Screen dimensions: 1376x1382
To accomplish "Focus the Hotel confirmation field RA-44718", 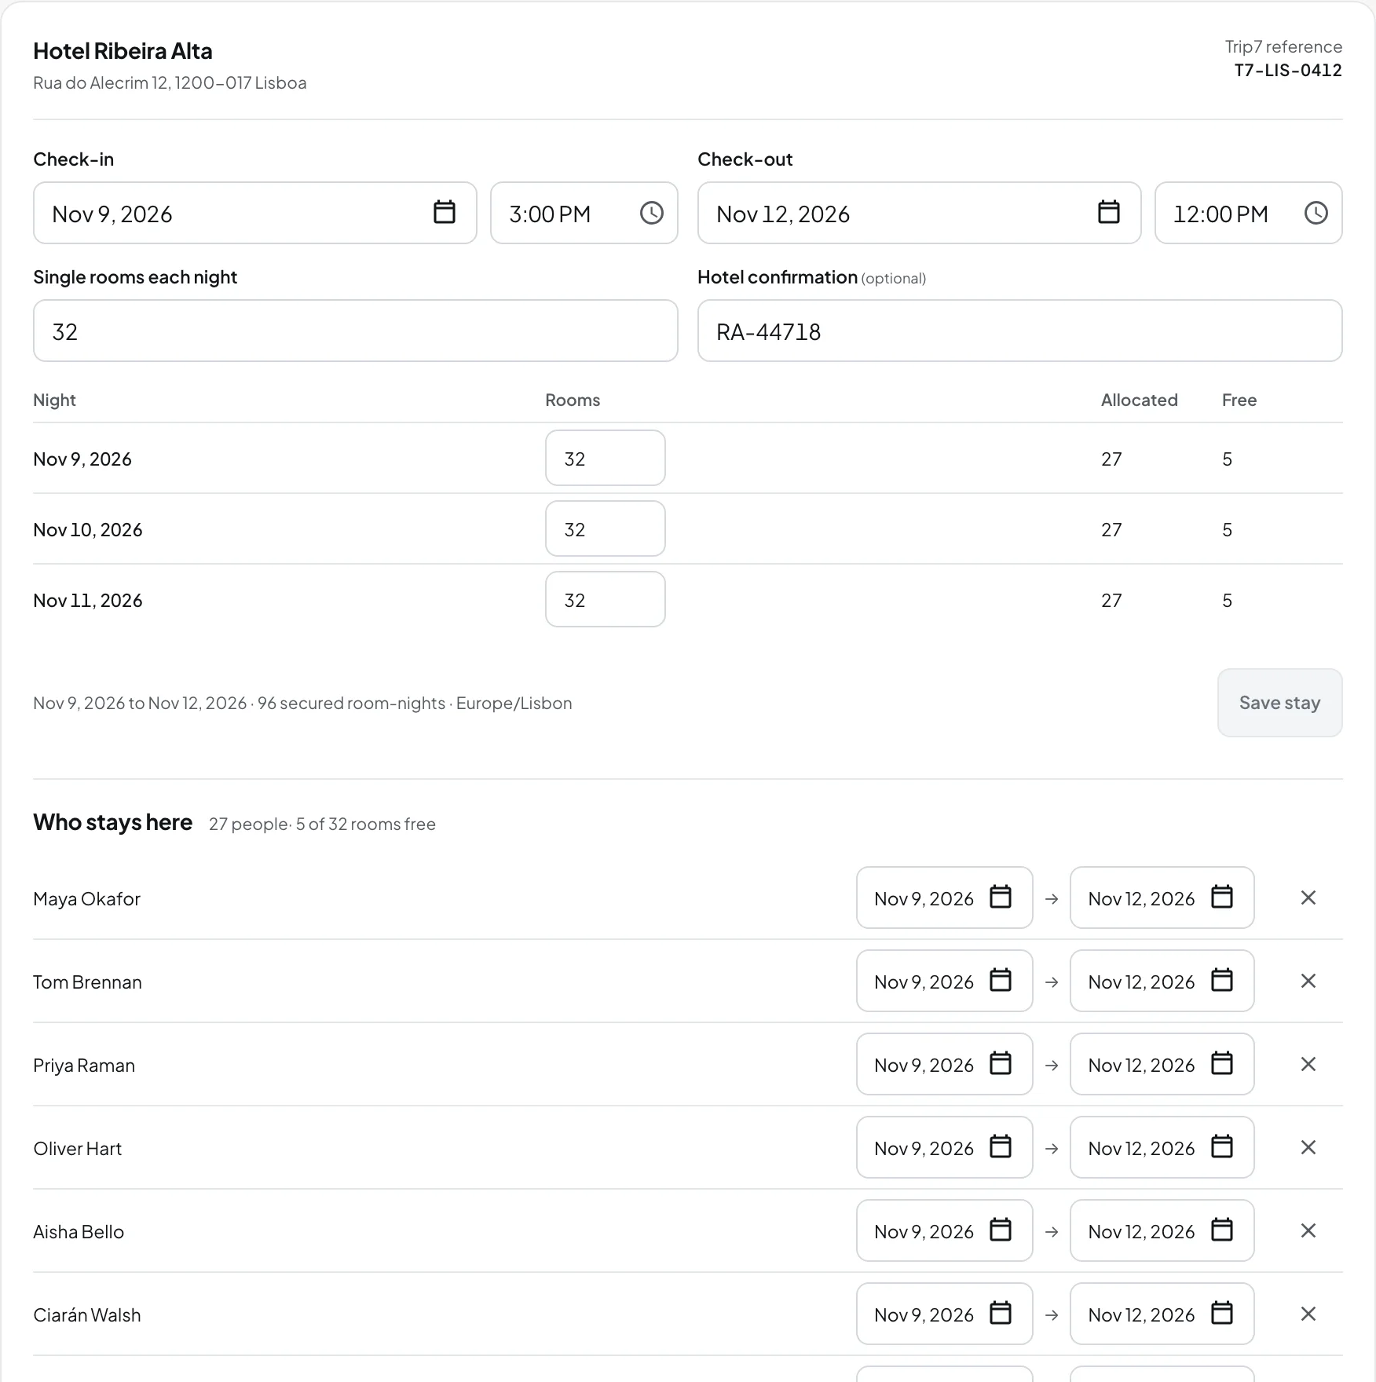I will (1019, 331).
